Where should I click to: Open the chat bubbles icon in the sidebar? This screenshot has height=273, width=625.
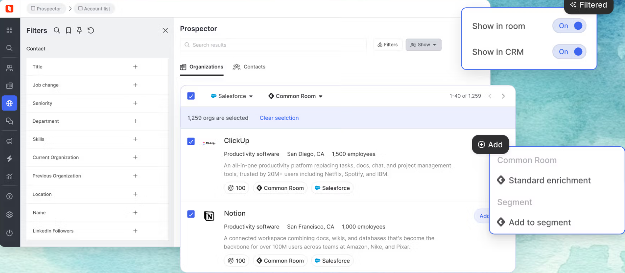(x=9, y=121)
